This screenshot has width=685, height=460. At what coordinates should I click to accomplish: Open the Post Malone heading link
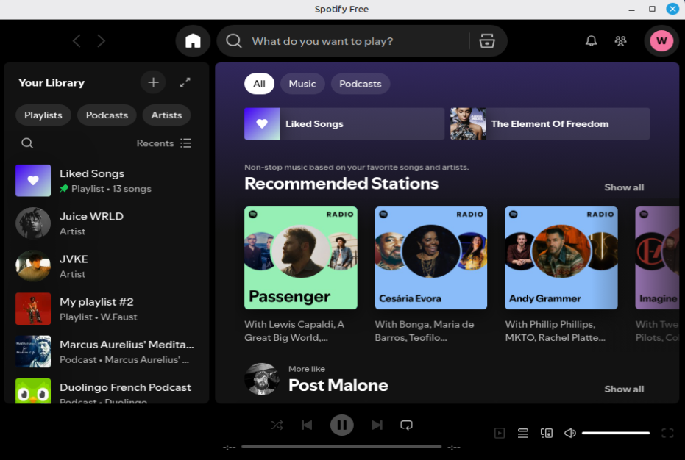pos(338,385)
